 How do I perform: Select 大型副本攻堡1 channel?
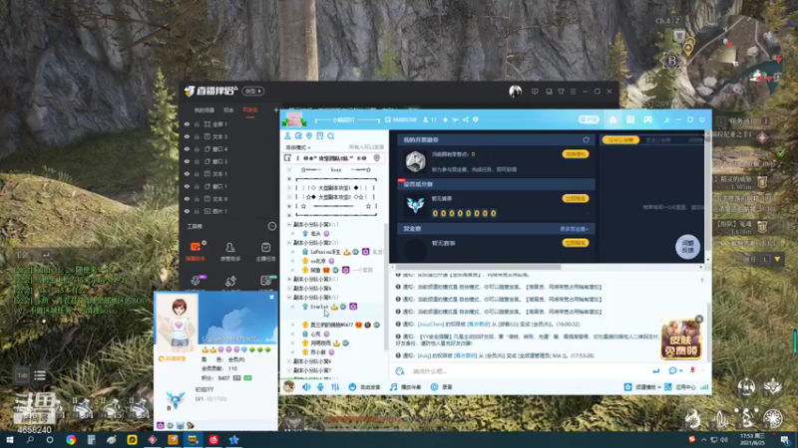(x=334, y=188)
